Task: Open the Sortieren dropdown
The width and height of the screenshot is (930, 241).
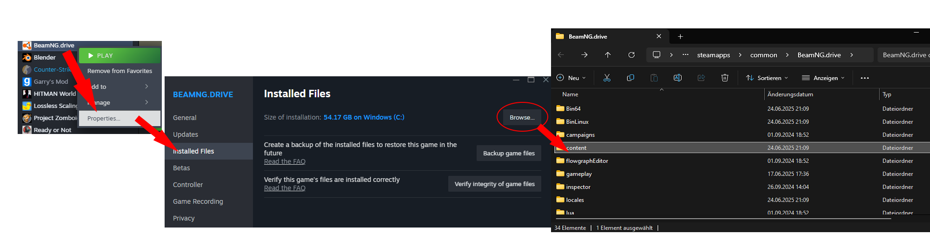Action: pos(767,78)
